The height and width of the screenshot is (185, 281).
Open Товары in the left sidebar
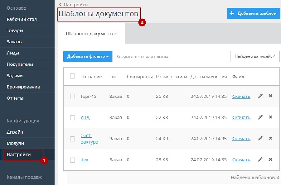[15, 30]
